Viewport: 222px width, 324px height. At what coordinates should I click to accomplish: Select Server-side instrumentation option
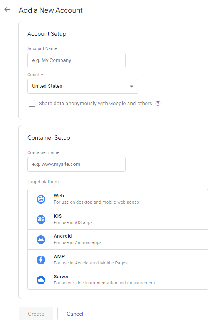[x=118, y=280]
